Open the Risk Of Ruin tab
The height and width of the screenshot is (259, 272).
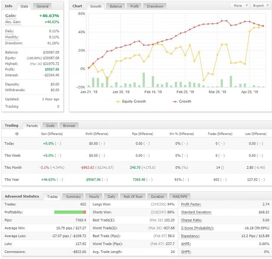[133, 197]
